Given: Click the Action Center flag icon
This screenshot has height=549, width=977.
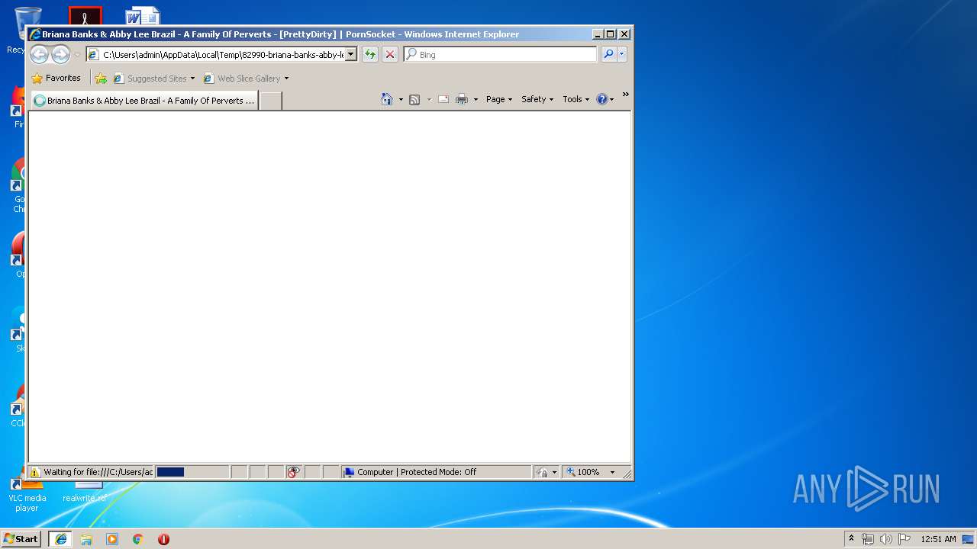Looking at the screenshot, I should [x=904, y=538].
